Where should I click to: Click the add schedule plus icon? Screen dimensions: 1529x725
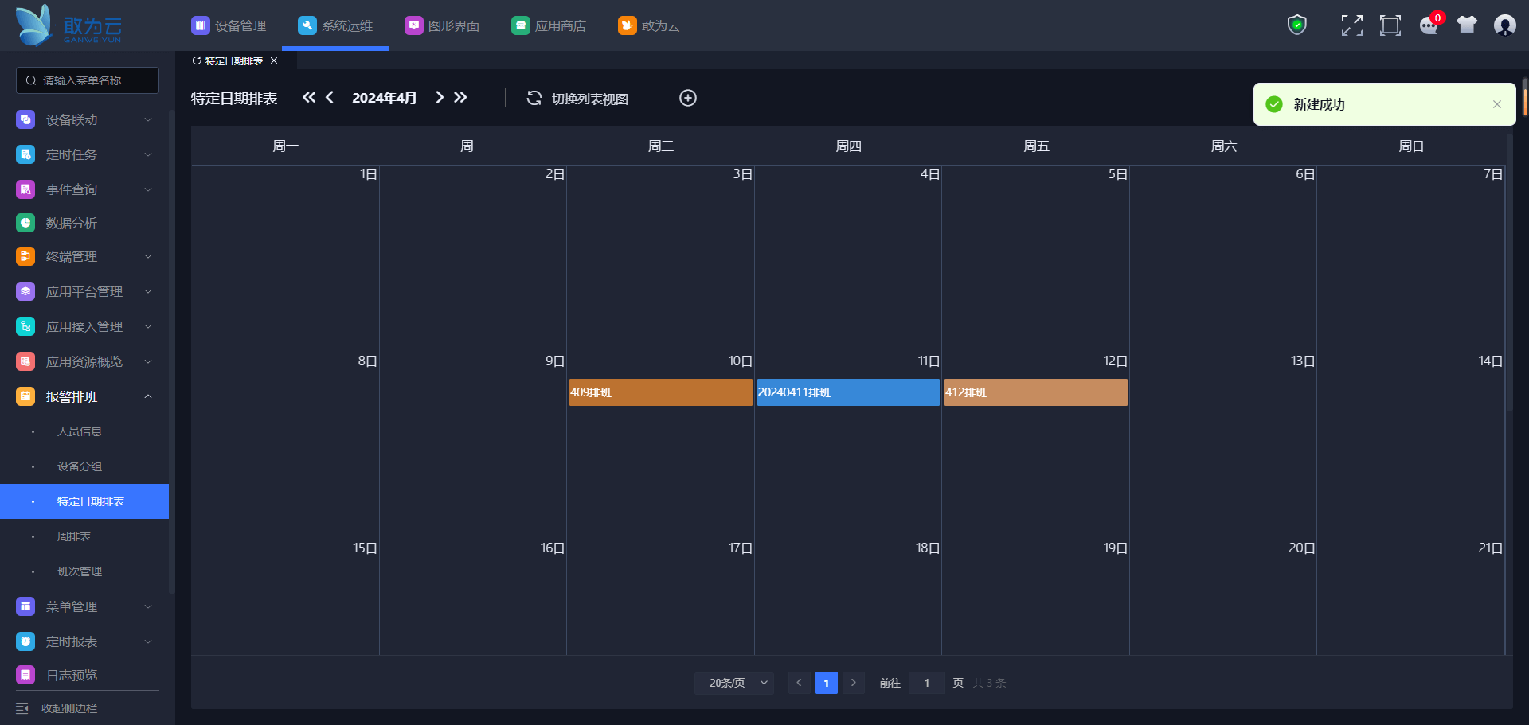coord(688,98)
